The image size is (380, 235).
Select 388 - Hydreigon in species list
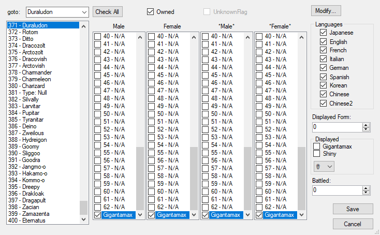(43, 140)
